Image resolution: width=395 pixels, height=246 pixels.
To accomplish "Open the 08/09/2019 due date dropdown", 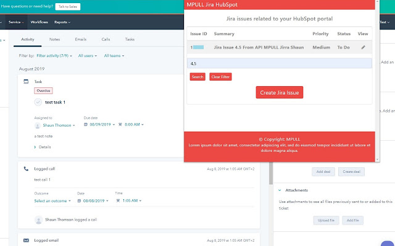I will [102, 124].
